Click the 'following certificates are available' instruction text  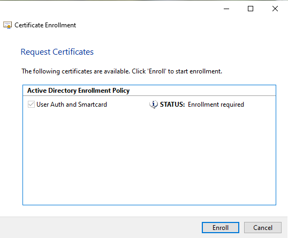[122, 71]
